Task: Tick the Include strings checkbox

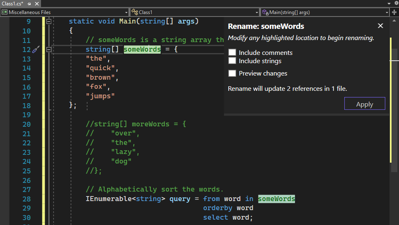Action: (x=232, y=61)
